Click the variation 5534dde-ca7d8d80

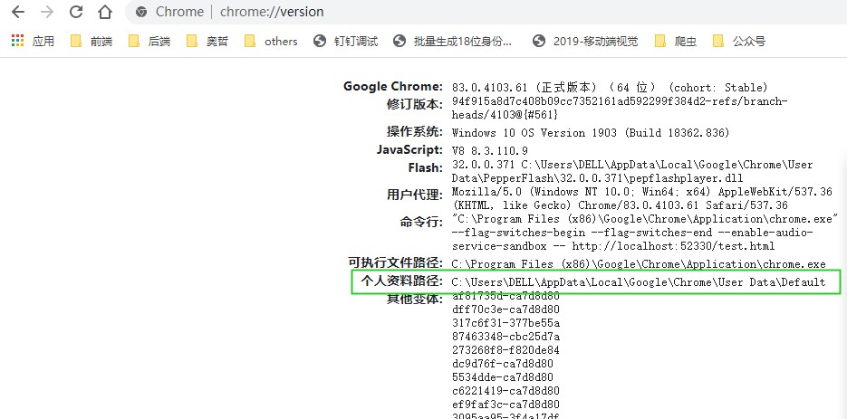click(x=503, y=377)
